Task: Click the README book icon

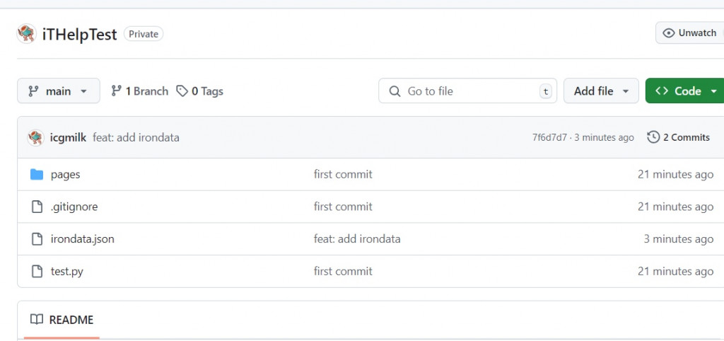Action: point(37,320)
